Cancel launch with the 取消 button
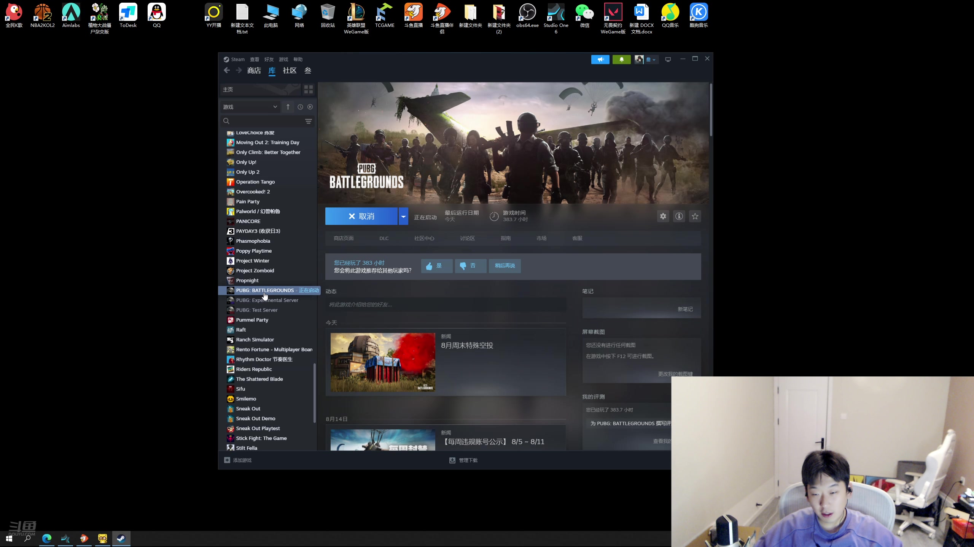This screenshot has width=974, height=547. pyautogui.click(x=361, y=216)
